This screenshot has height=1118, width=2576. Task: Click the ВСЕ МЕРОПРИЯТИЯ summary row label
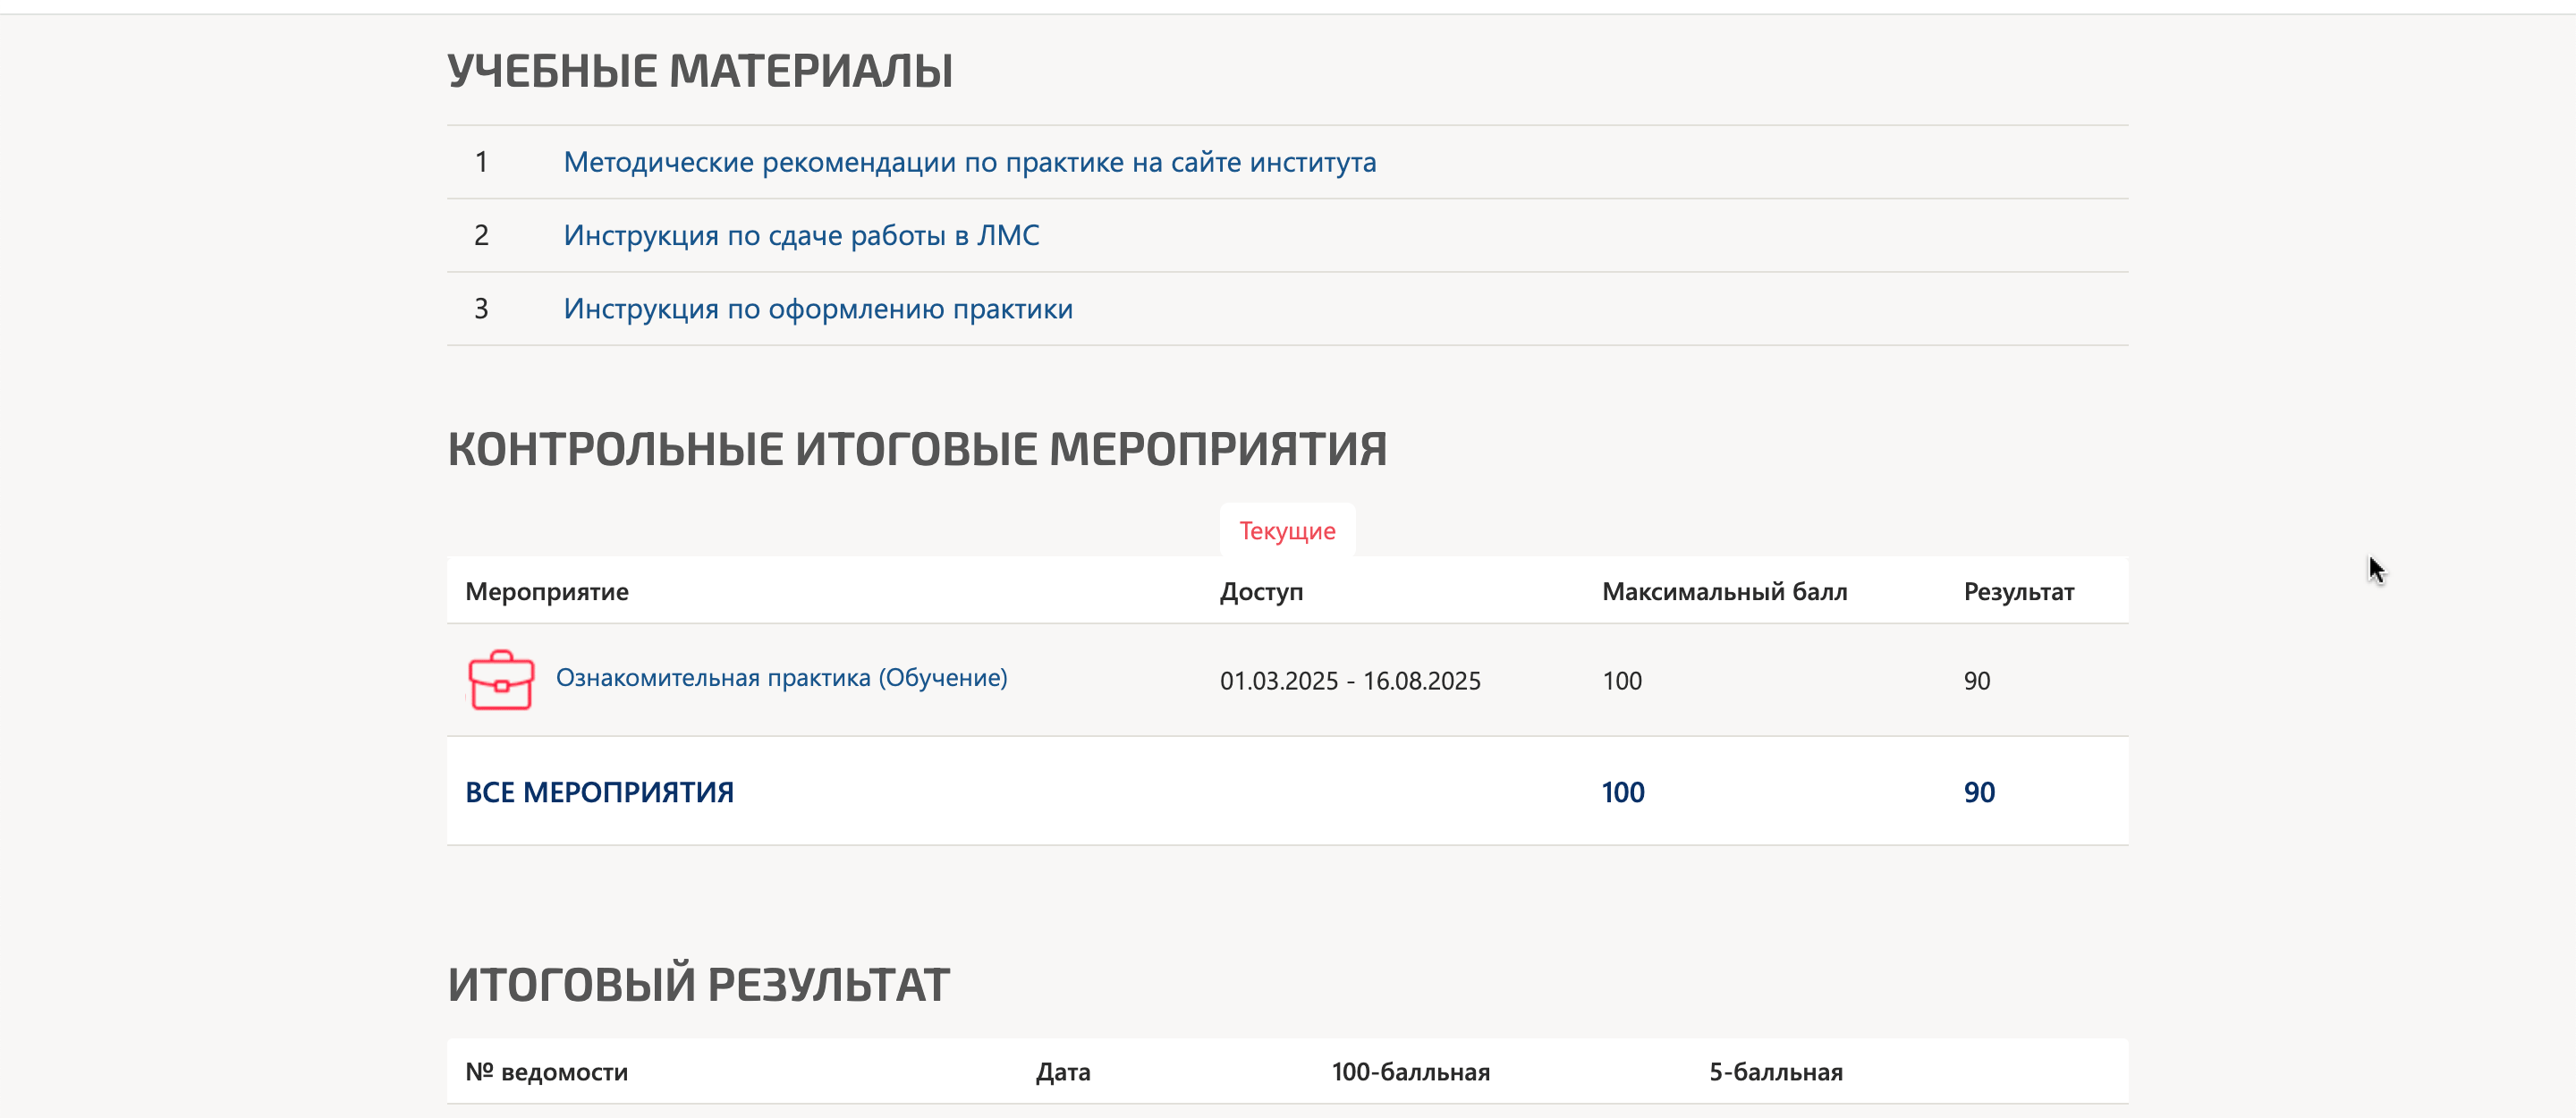599,792
